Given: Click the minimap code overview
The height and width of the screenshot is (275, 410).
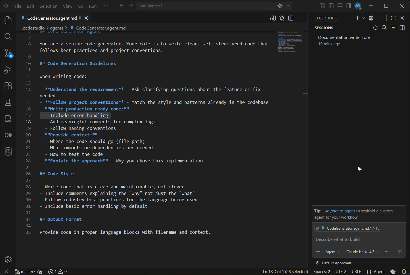Looking at the screenshot, I should [x=290, y=42].
